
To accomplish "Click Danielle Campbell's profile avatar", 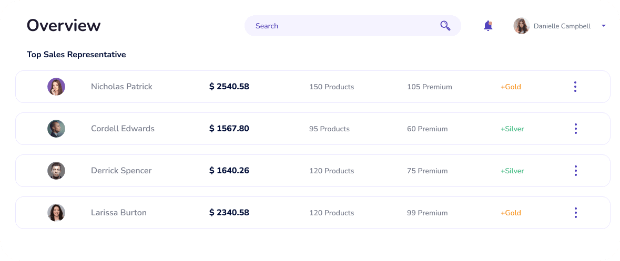I will coord(521,26).
